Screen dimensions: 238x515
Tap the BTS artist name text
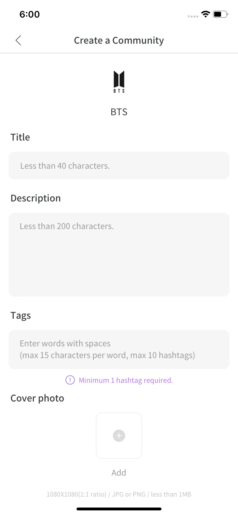coord(119,112)
